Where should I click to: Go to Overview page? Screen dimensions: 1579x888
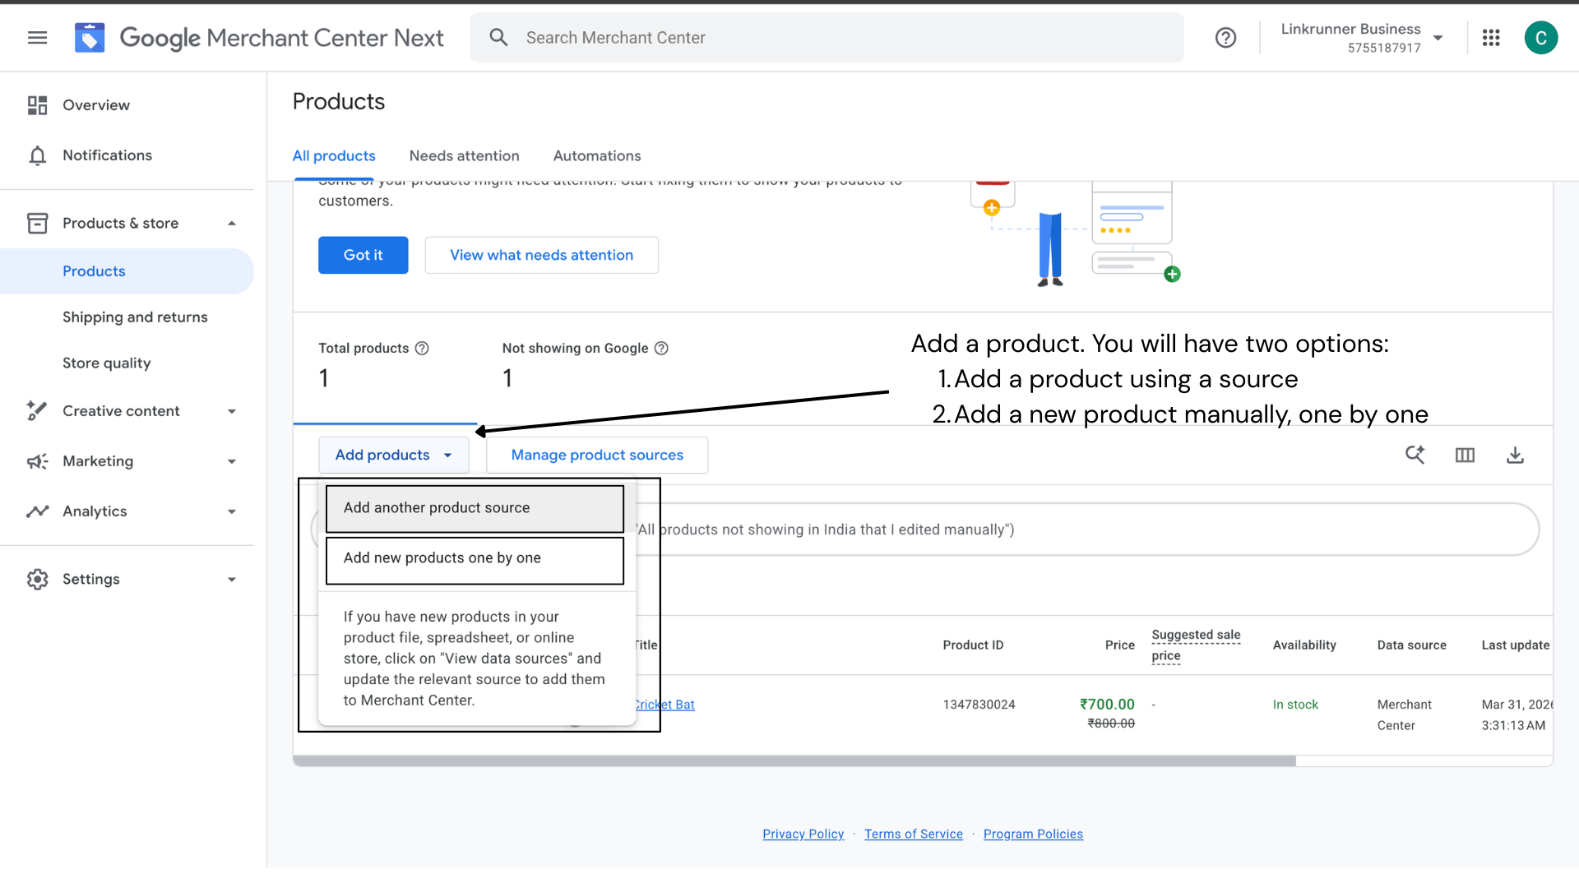point(96,105)
